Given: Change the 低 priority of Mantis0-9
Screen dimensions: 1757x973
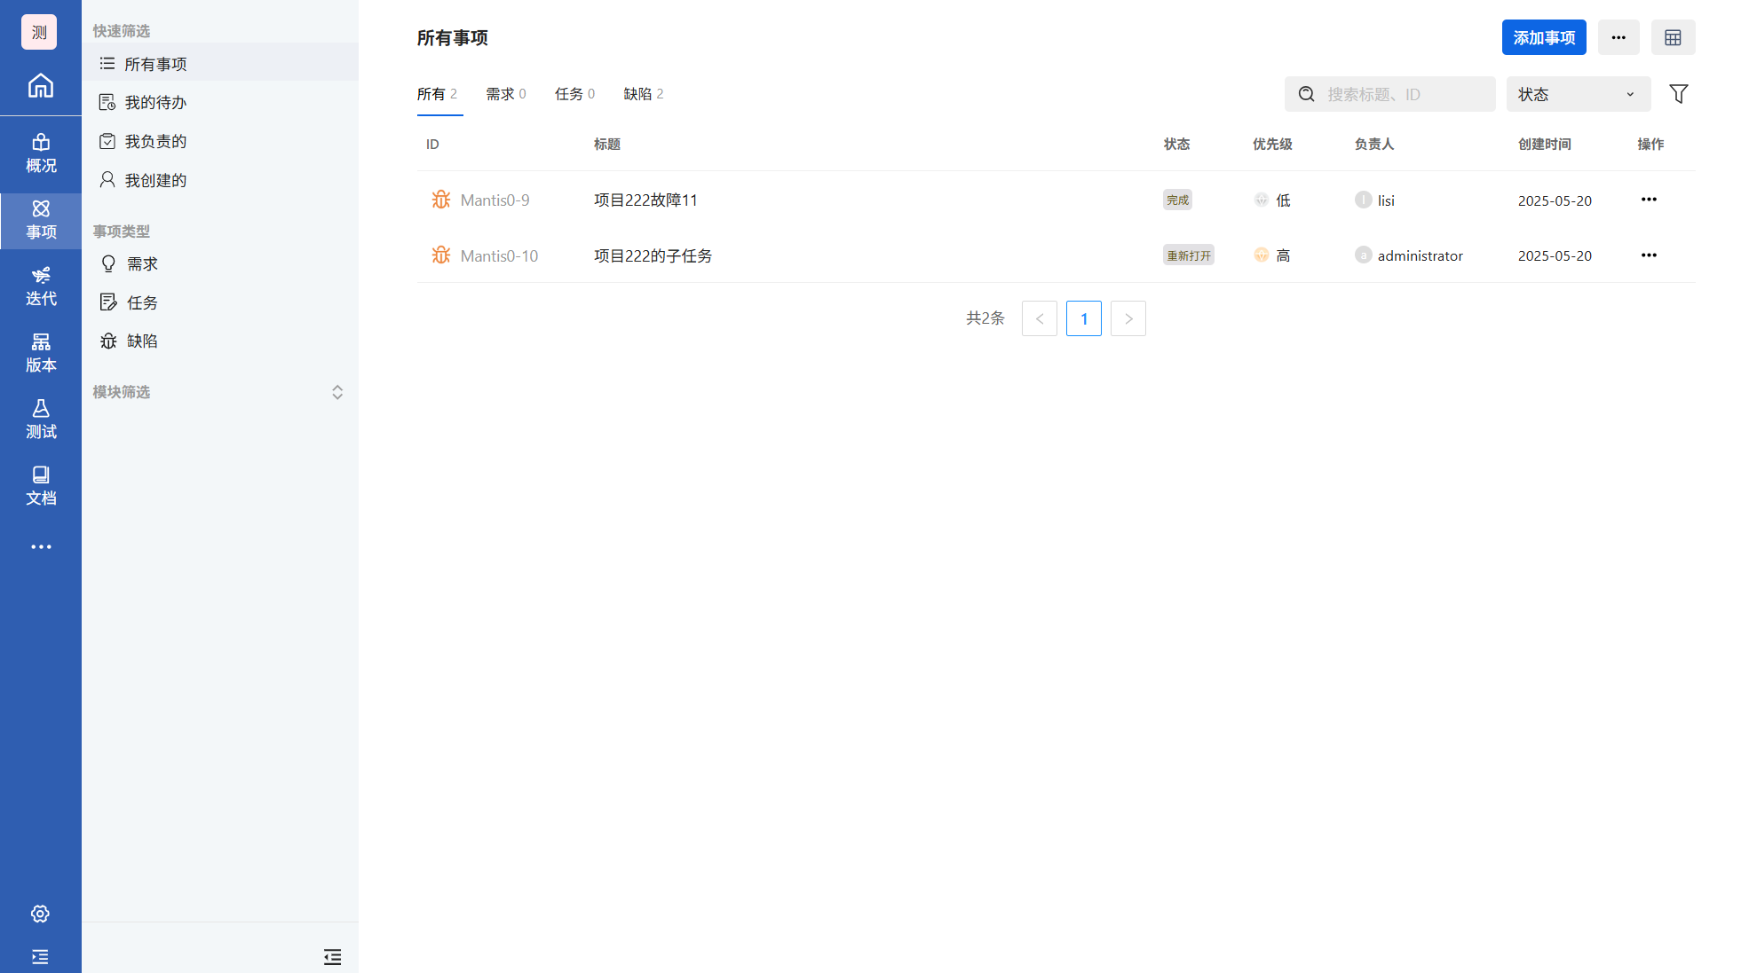Looking at the screenshot, I should [x=1272, y=200].
